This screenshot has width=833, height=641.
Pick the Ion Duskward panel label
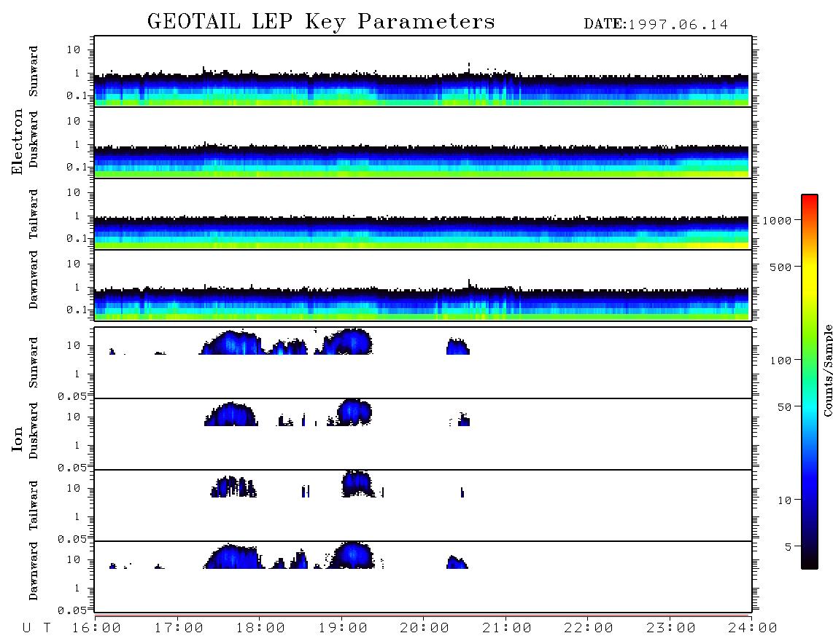click(x=34, y=431)
